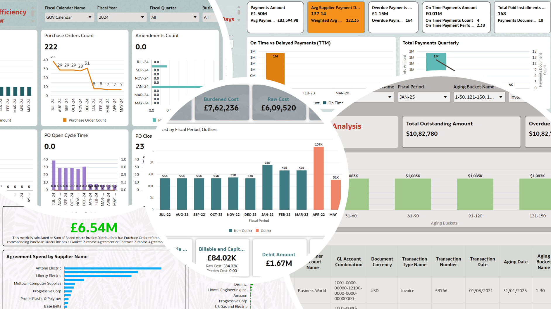This screenshot has height=309, width=551.
Task: Click the 121-150 aging bucket bar
Action: [536, 194]
